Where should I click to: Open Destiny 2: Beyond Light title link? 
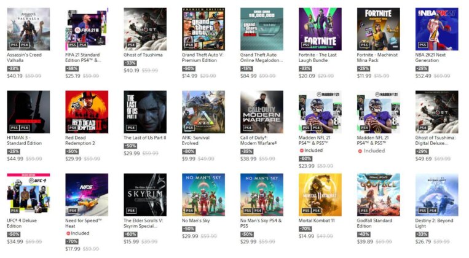[x=434, y=223]
